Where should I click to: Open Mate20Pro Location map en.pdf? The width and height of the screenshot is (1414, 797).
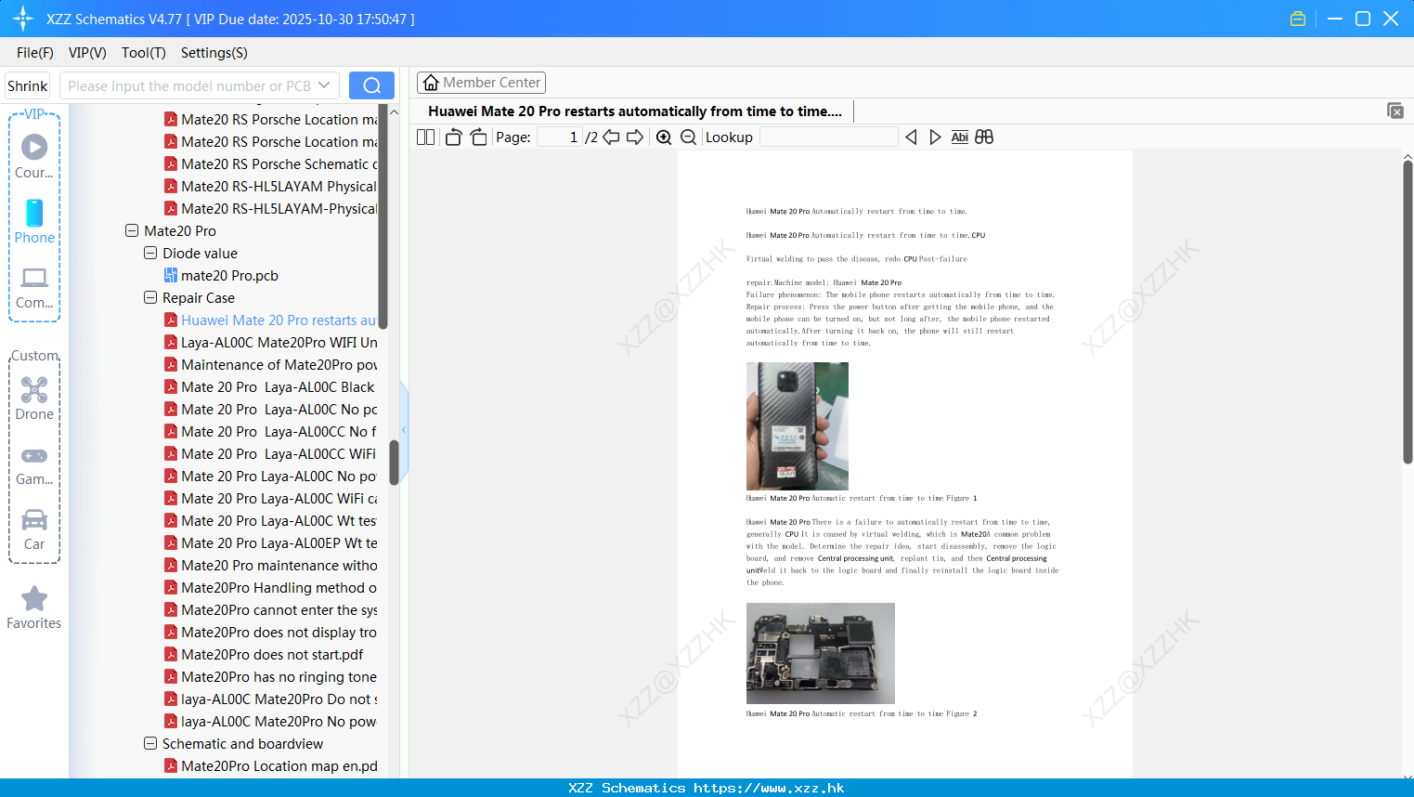[271, 766]
